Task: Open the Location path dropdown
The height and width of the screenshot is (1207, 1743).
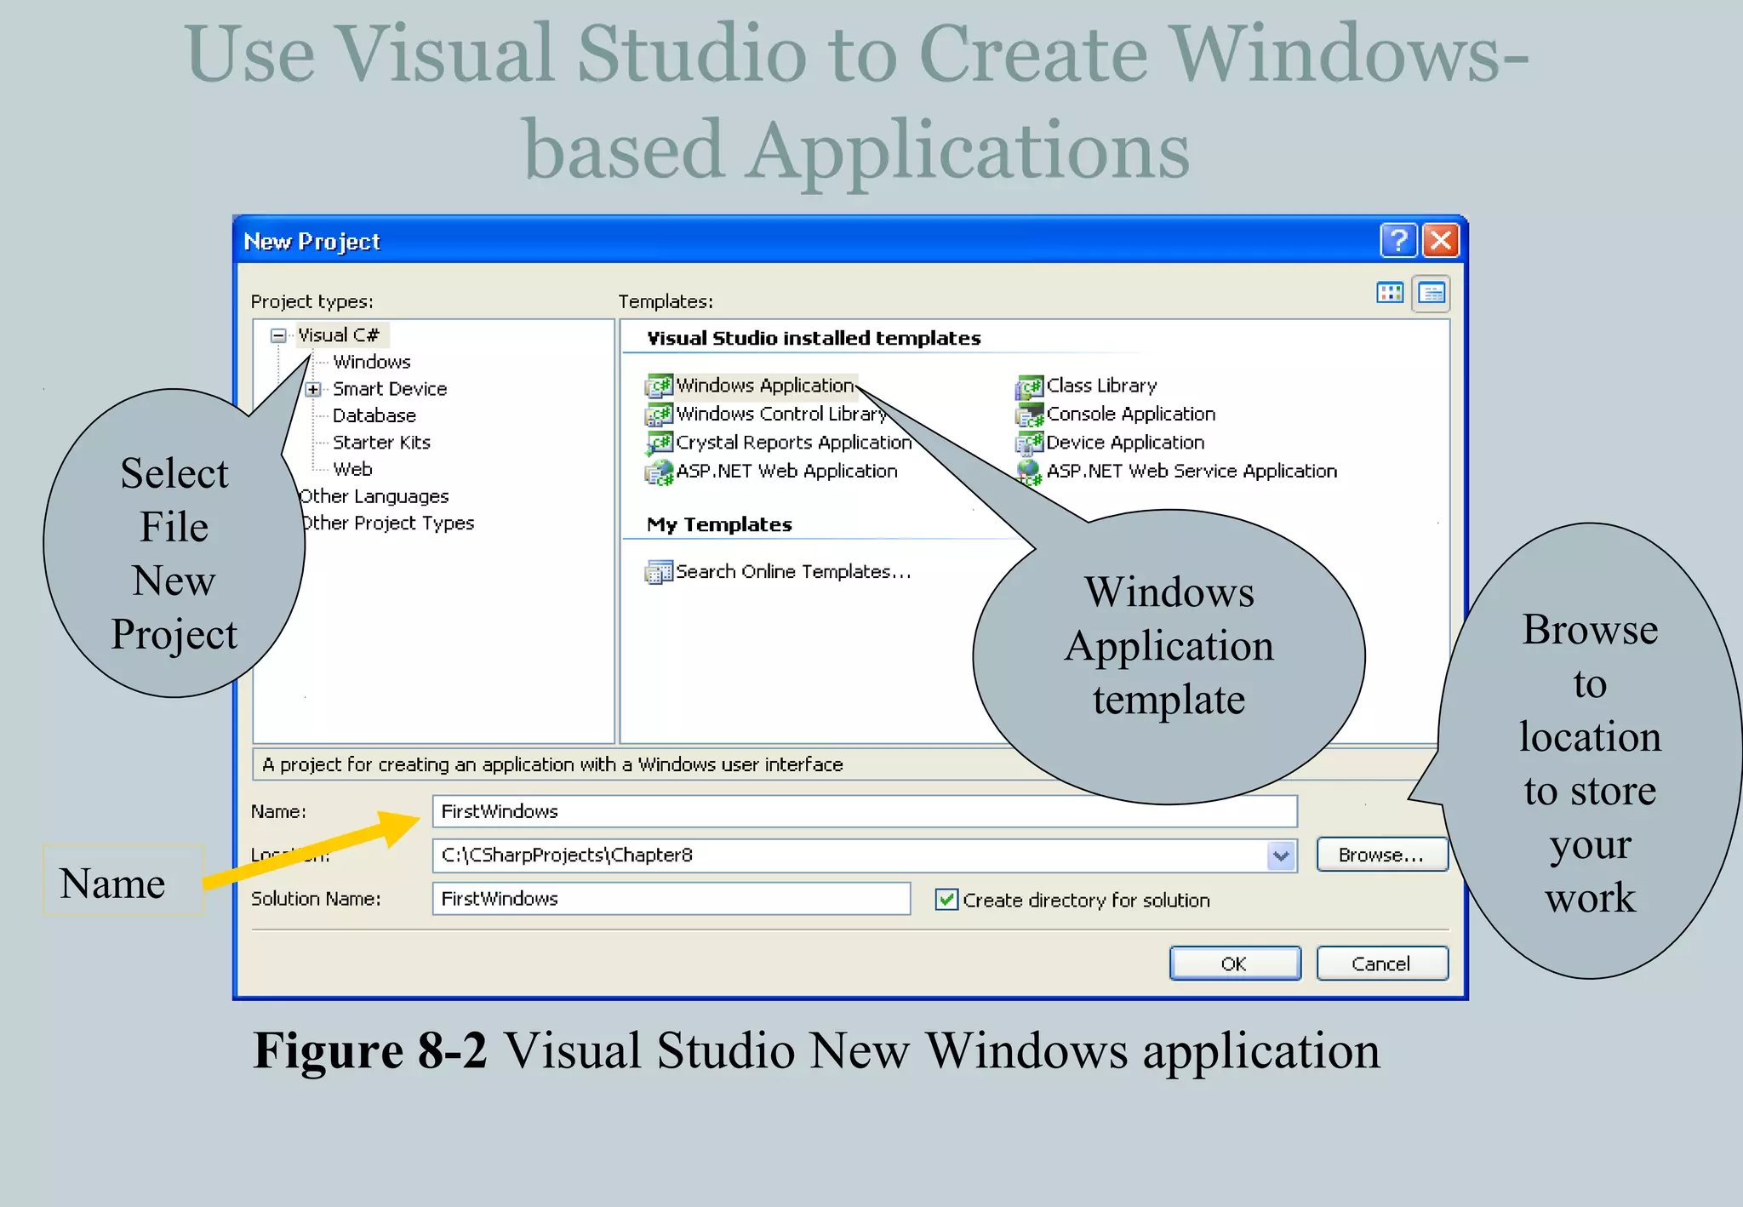Action: point(1281,855)
